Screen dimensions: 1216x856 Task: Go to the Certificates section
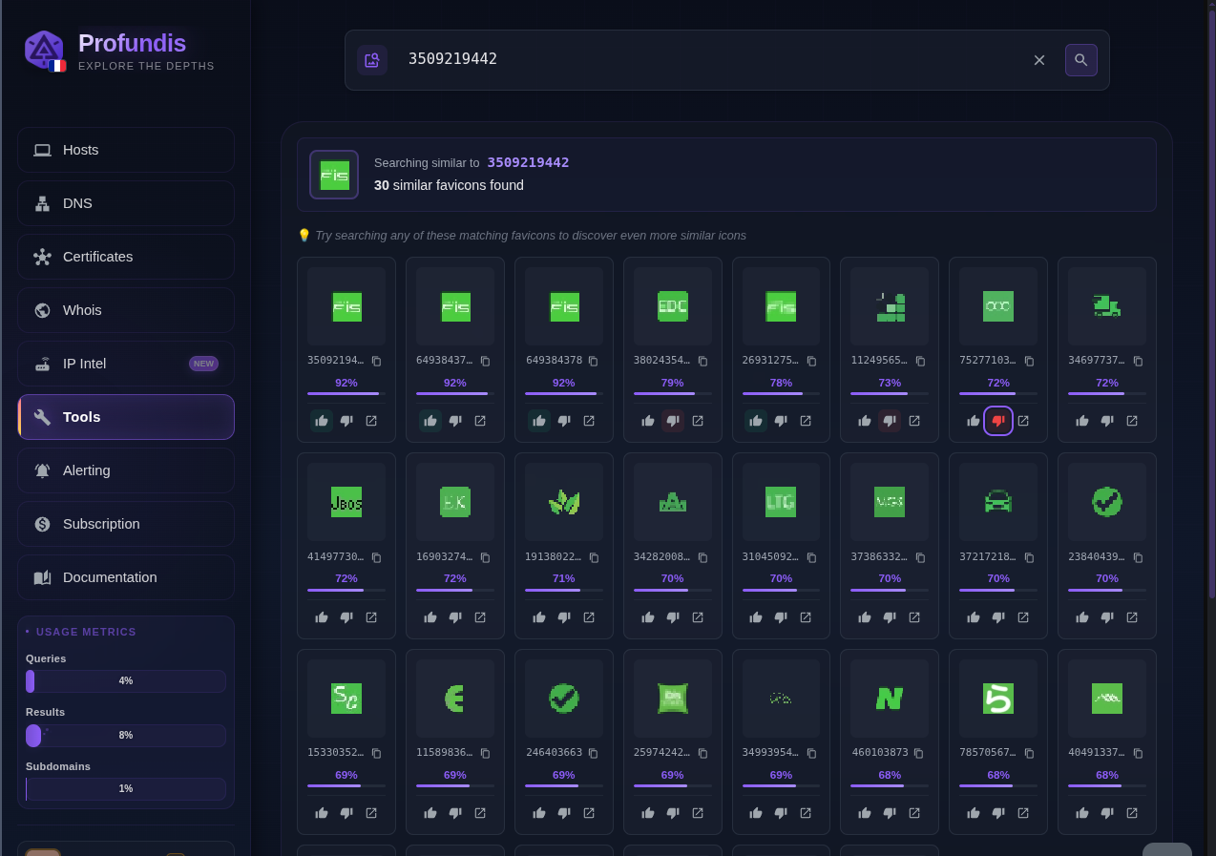pyautogui.click(x=126, y=257)
